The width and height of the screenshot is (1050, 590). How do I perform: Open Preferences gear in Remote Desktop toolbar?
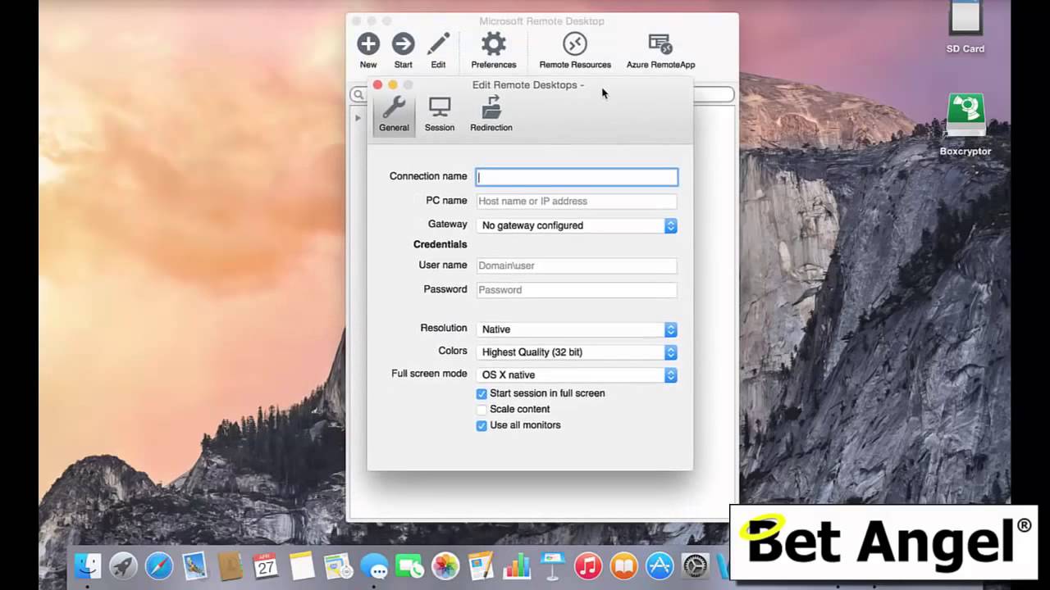(493, 44)
